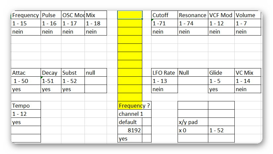Select the cell containing 1 - 13
Viewport: 273px width, 154px height.
click(x=164, y=81)
